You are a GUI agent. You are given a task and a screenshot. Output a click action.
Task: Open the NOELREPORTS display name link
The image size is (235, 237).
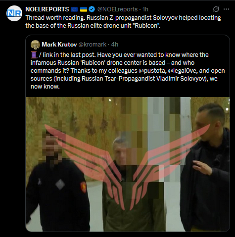[47, 9]
